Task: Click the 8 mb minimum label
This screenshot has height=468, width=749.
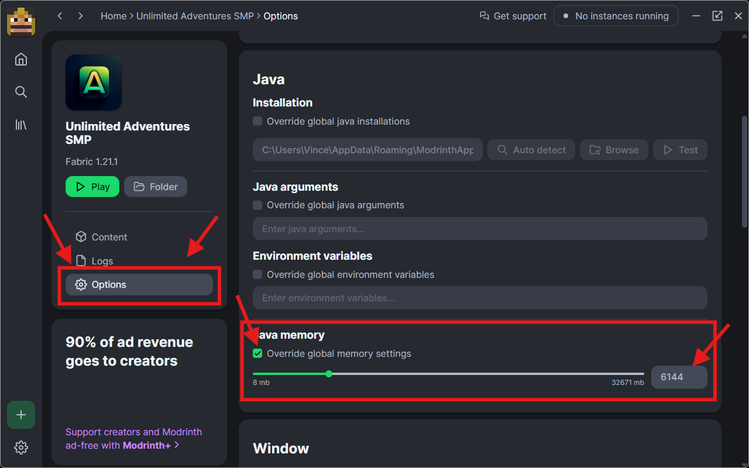Action: [261, 383]
